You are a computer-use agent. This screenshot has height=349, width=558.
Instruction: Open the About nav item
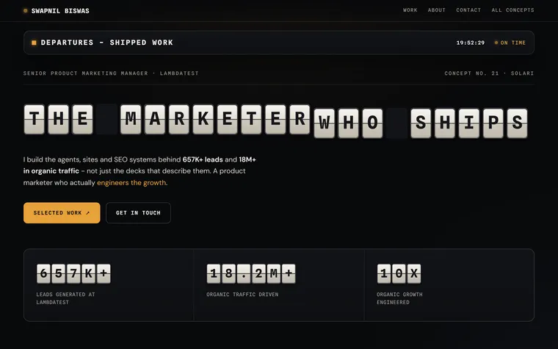(437, 10)
